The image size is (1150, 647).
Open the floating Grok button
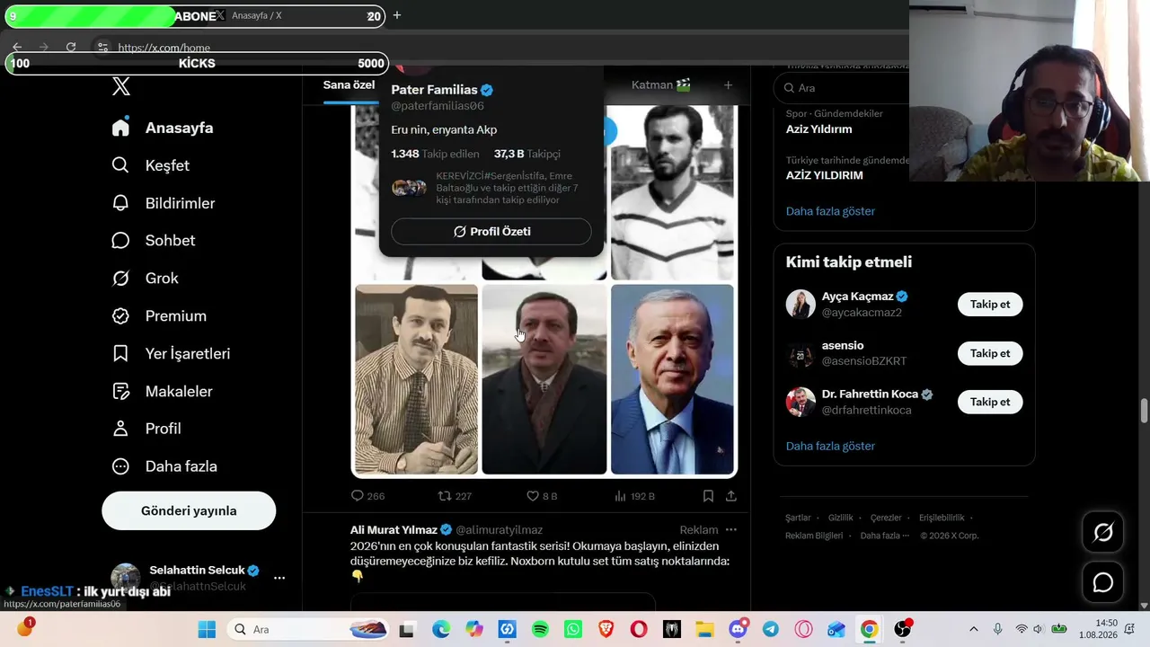click(x=1103, y=533)
